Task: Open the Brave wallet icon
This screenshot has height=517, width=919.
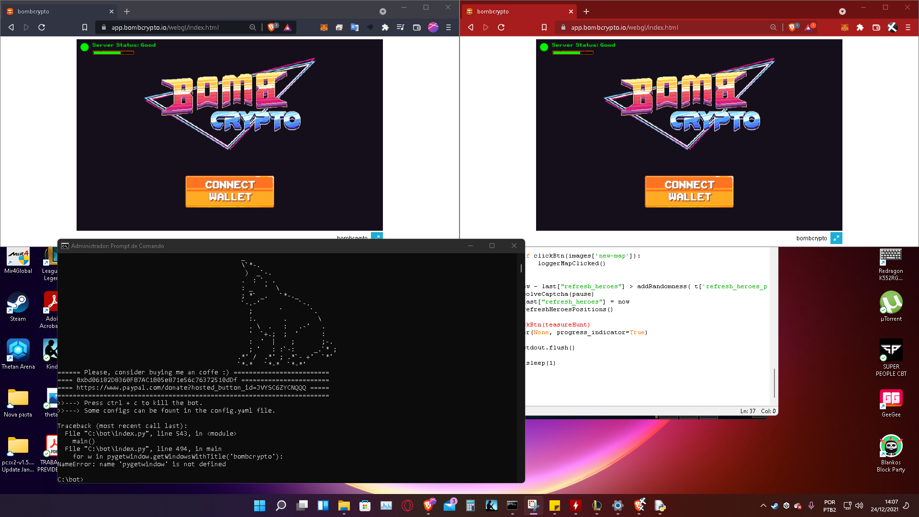Action: point(416,27)
